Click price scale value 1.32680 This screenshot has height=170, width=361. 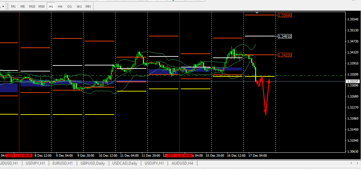click(353, 96)
